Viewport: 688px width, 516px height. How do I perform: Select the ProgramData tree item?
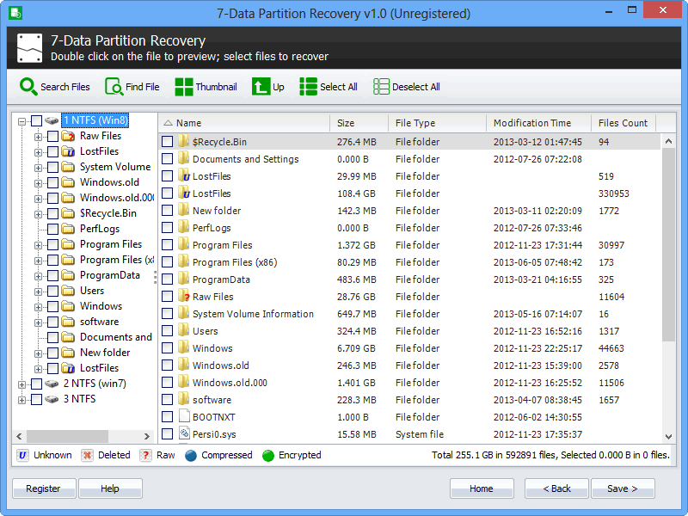109,275
